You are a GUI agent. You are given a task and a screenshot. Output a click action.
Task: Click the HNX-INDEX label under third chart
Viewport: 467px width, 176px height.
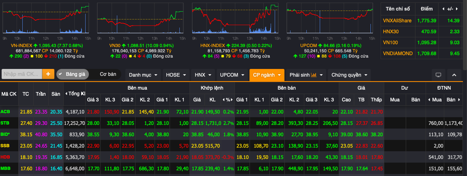click(x=213, y=45)
